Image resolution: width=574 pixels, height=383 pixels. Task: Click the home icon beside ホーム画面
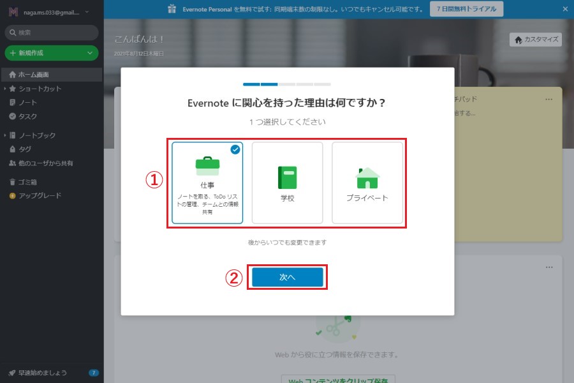13,75
